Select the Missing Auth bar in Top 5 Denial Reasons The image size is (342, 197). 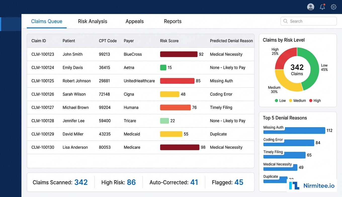294,130
